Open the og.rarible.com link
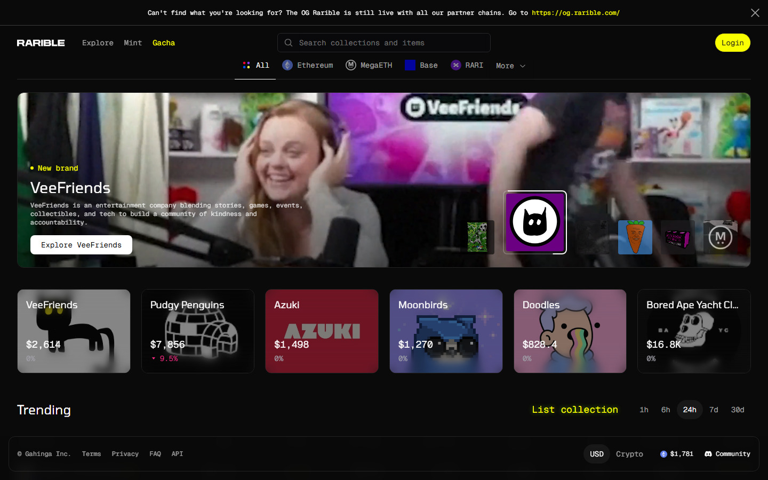This screenshot has width=768, height=480. click(x=576, y=13)
